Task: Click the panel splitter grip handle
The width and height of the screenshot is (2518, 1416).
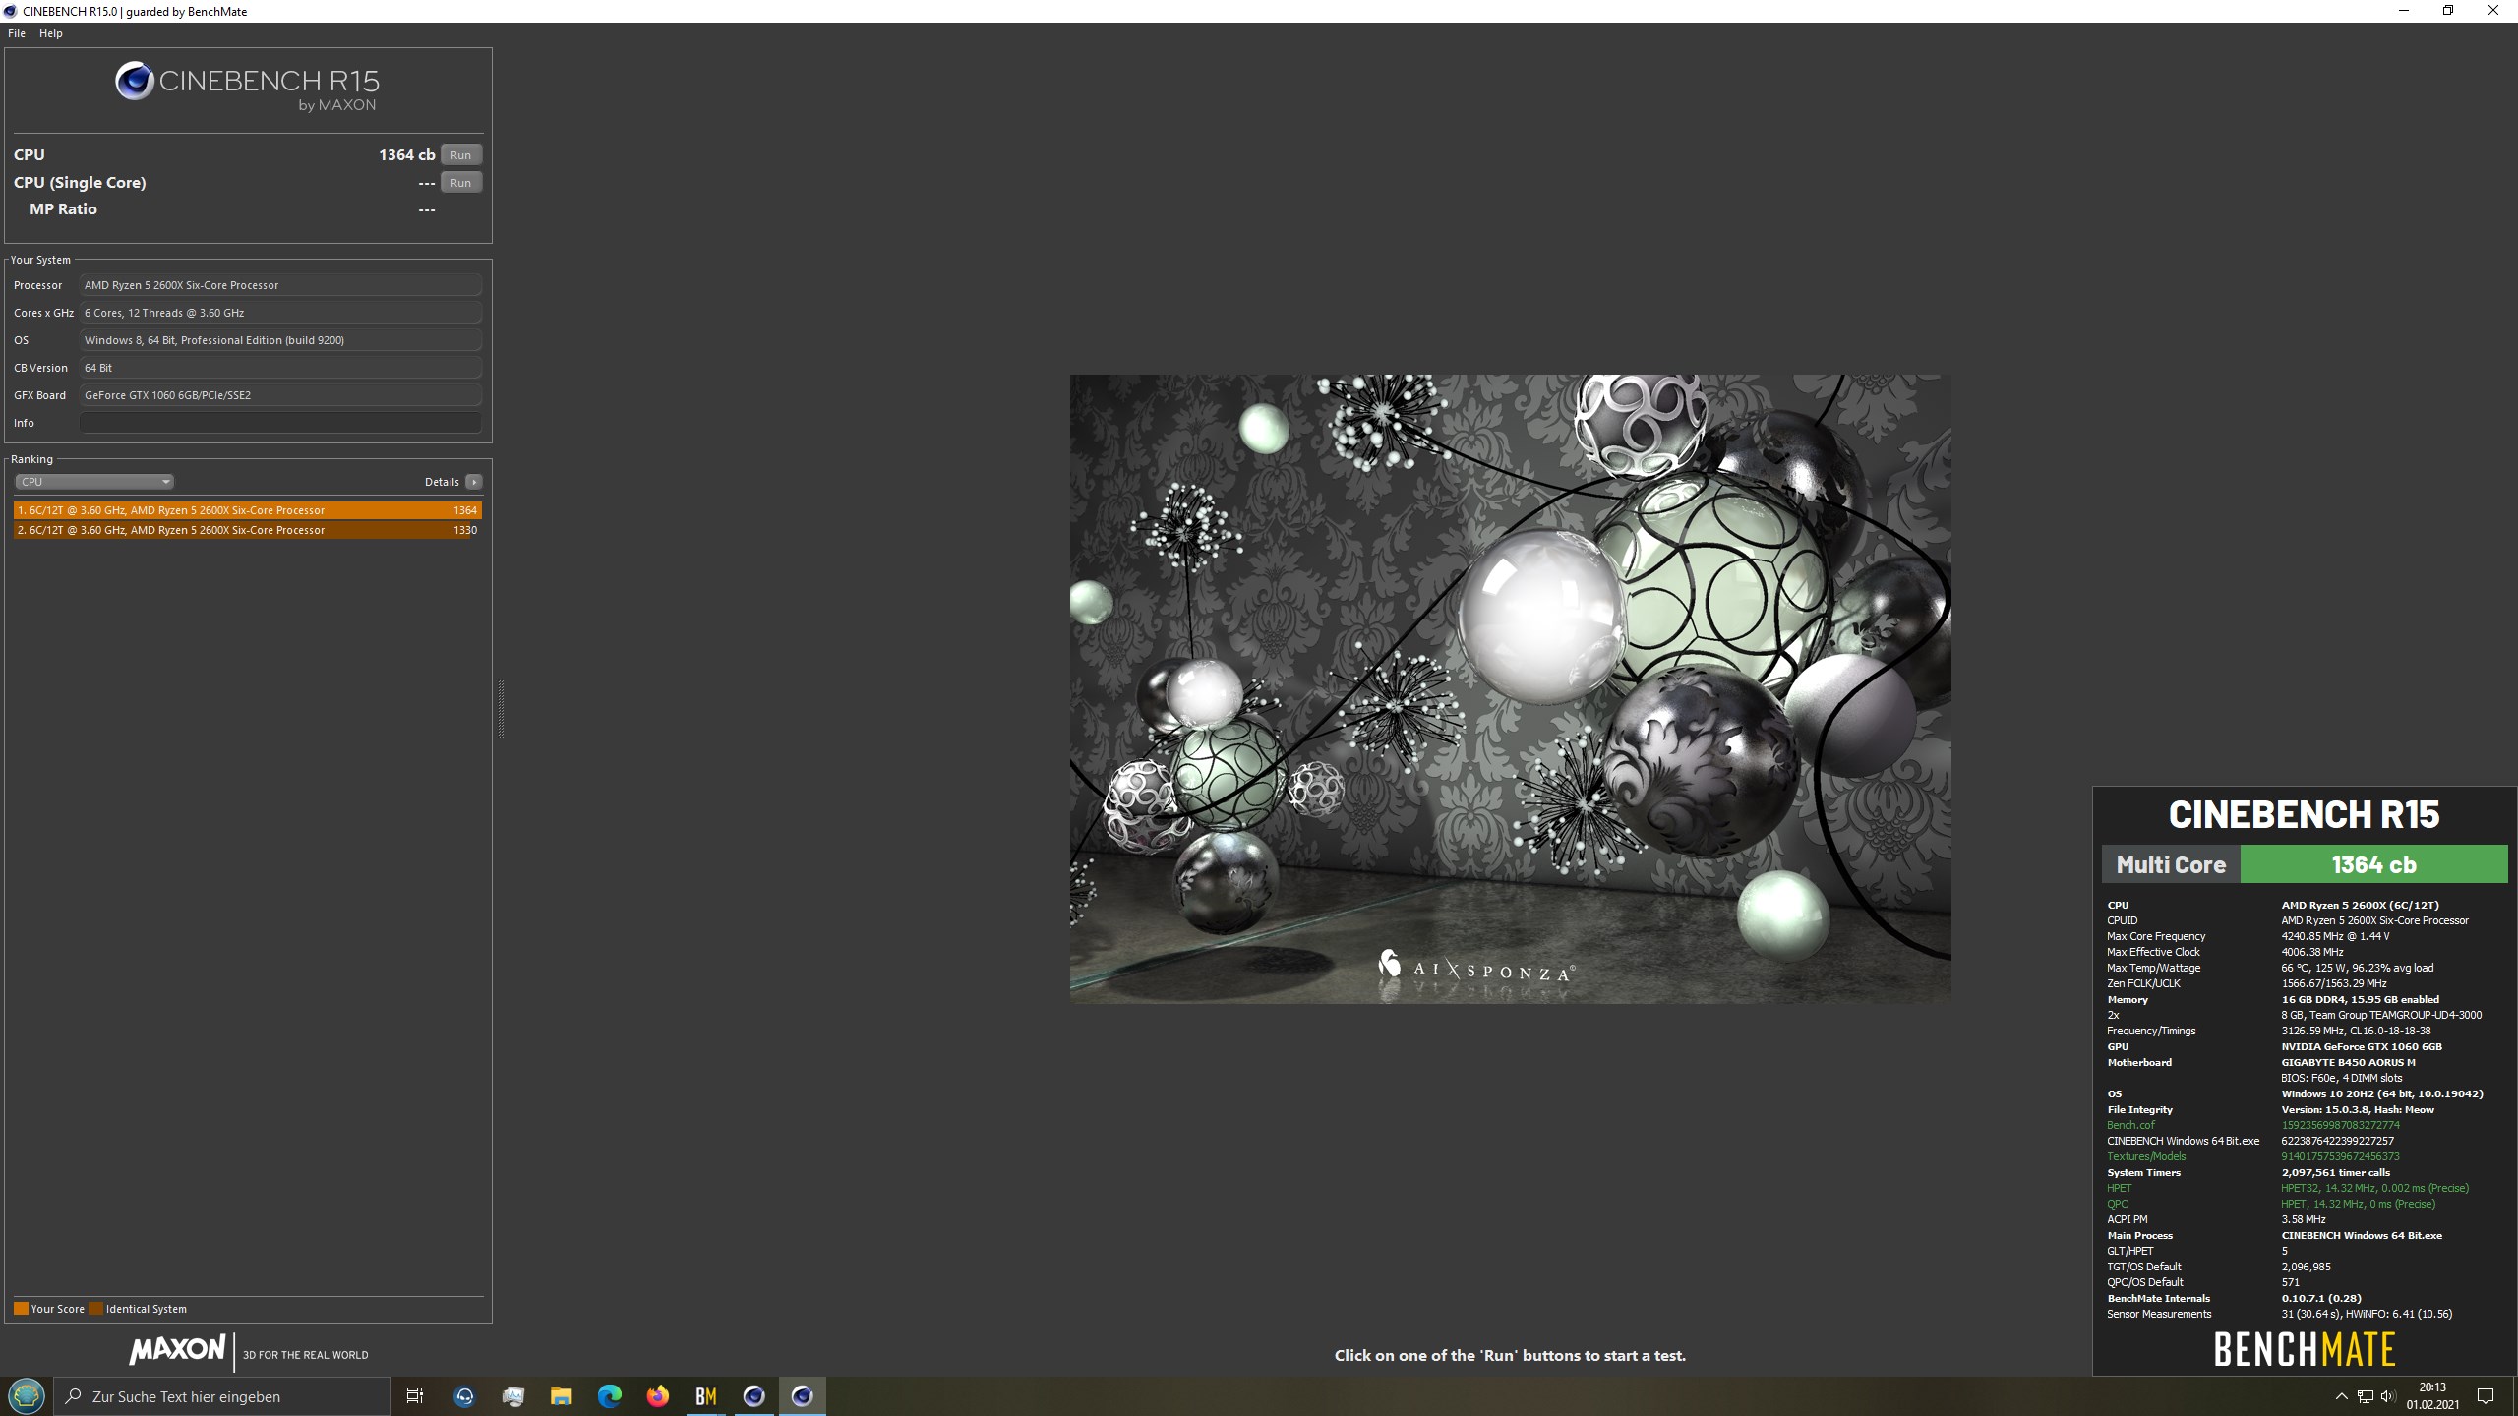Action: 501,708
